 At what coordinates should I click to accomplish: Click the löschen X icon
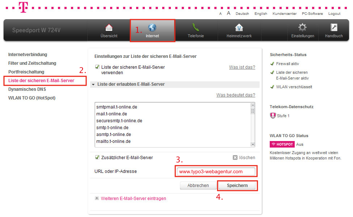(x=235, y=157)
